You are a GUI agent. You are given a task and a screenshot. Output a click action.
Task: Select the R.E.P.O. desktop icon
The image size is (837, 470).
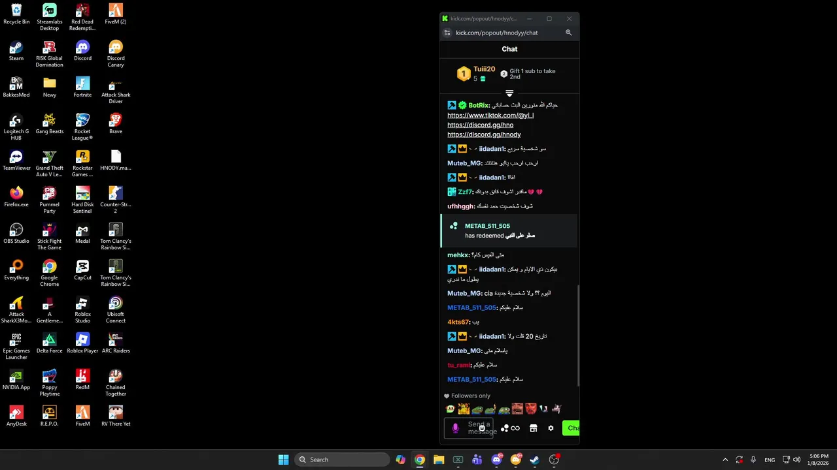[50, 416]
